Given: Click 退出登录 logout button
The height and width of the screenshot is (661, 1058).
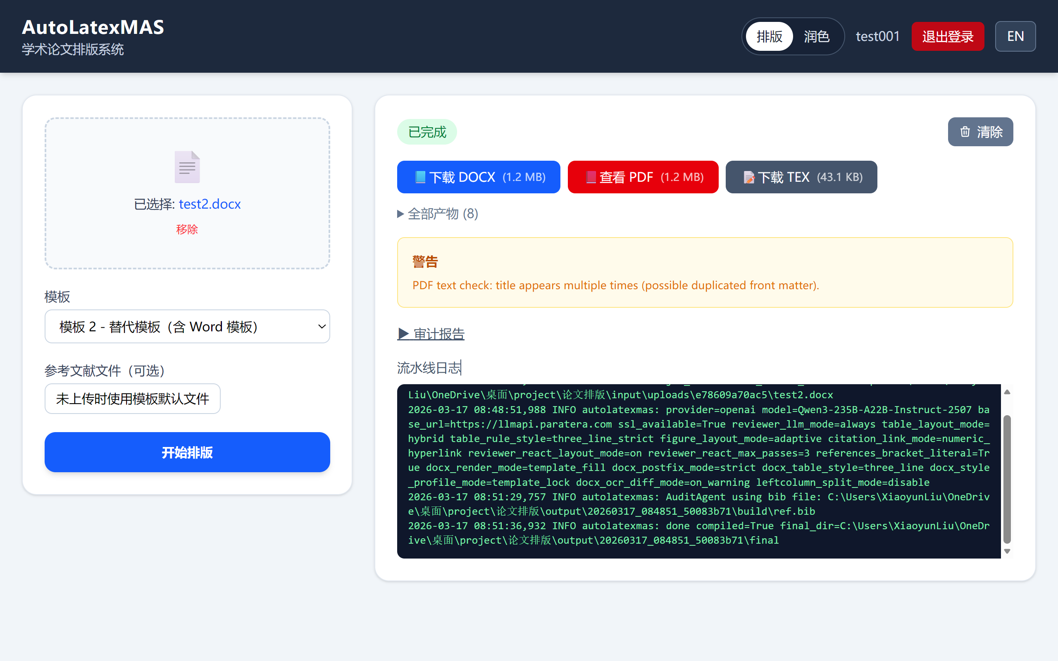Looking at the screenshot, I should tap(947, 36).
